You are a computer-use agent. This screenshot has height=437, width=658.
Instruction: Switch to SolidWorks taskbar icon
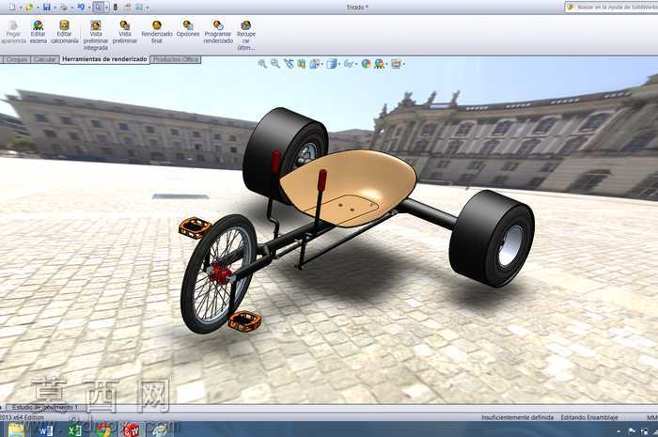tap(131, 429)
